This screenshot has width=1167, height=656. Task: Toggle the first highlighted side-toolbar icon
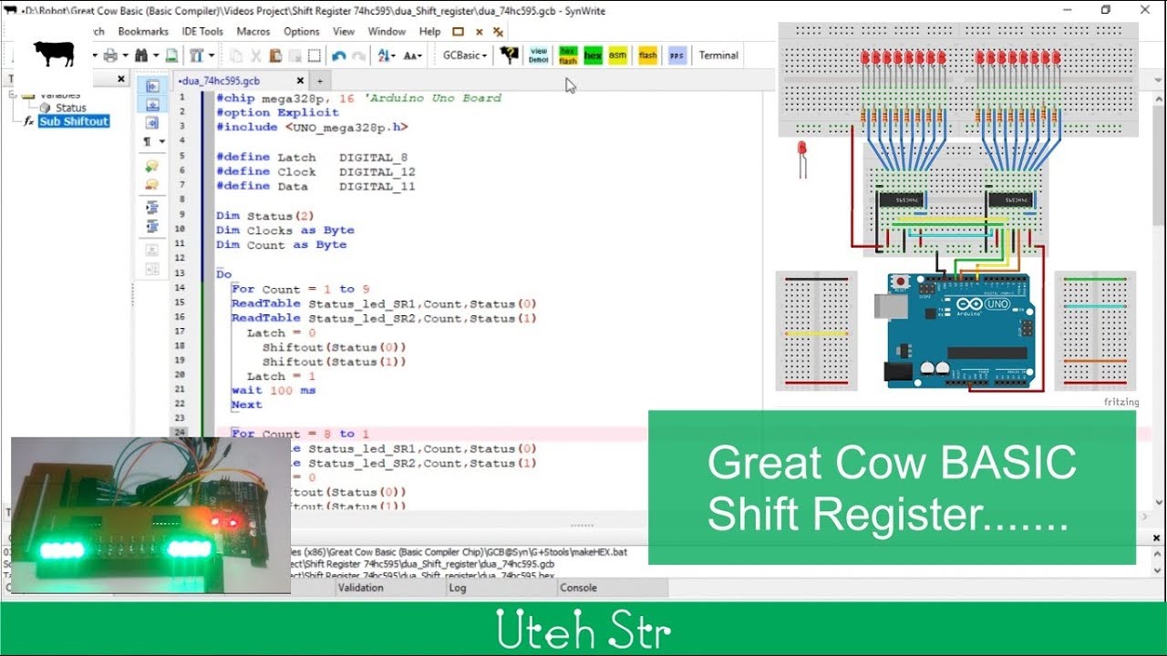(x=152, y=85)
